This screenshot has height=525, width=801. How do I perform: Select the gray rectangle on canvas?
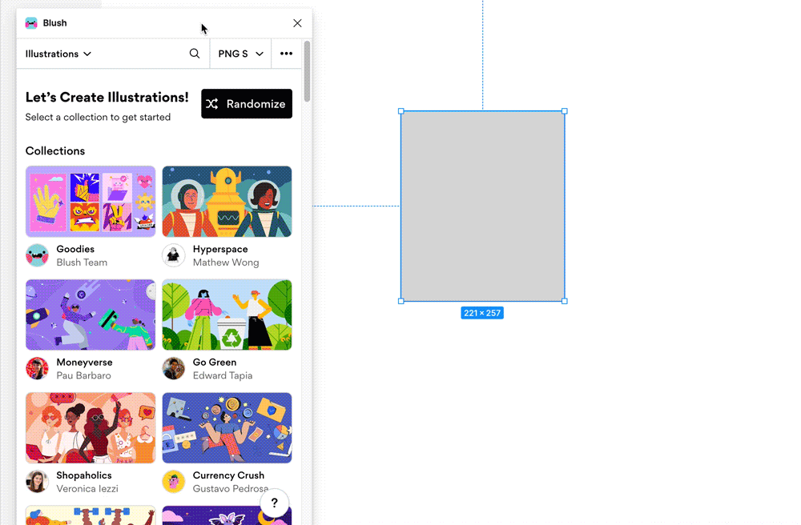click(483, 206)
